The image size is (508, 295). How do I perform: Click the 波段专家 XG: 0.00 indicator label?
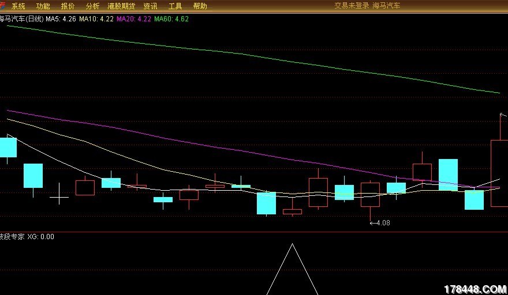[x=27, y=237]
